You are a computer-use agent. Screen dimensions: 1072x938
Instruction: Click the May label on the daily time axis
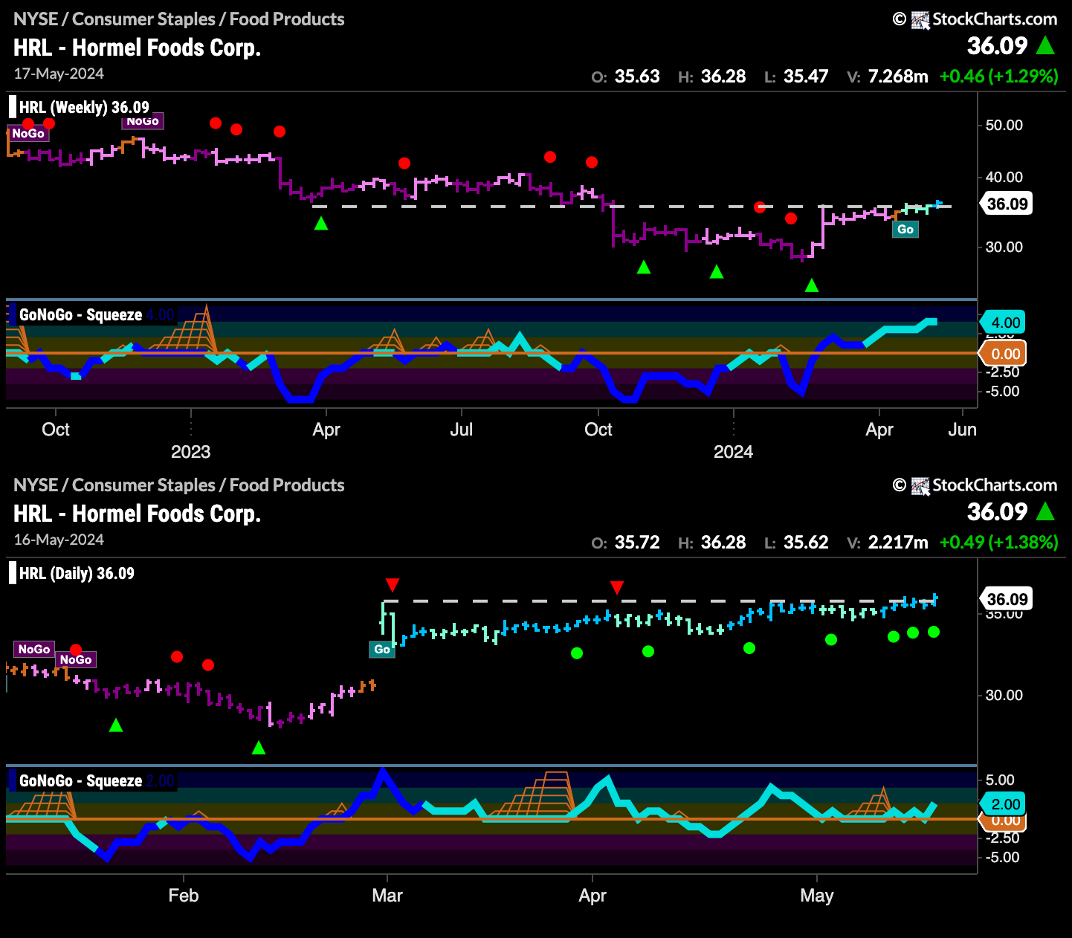817,896
